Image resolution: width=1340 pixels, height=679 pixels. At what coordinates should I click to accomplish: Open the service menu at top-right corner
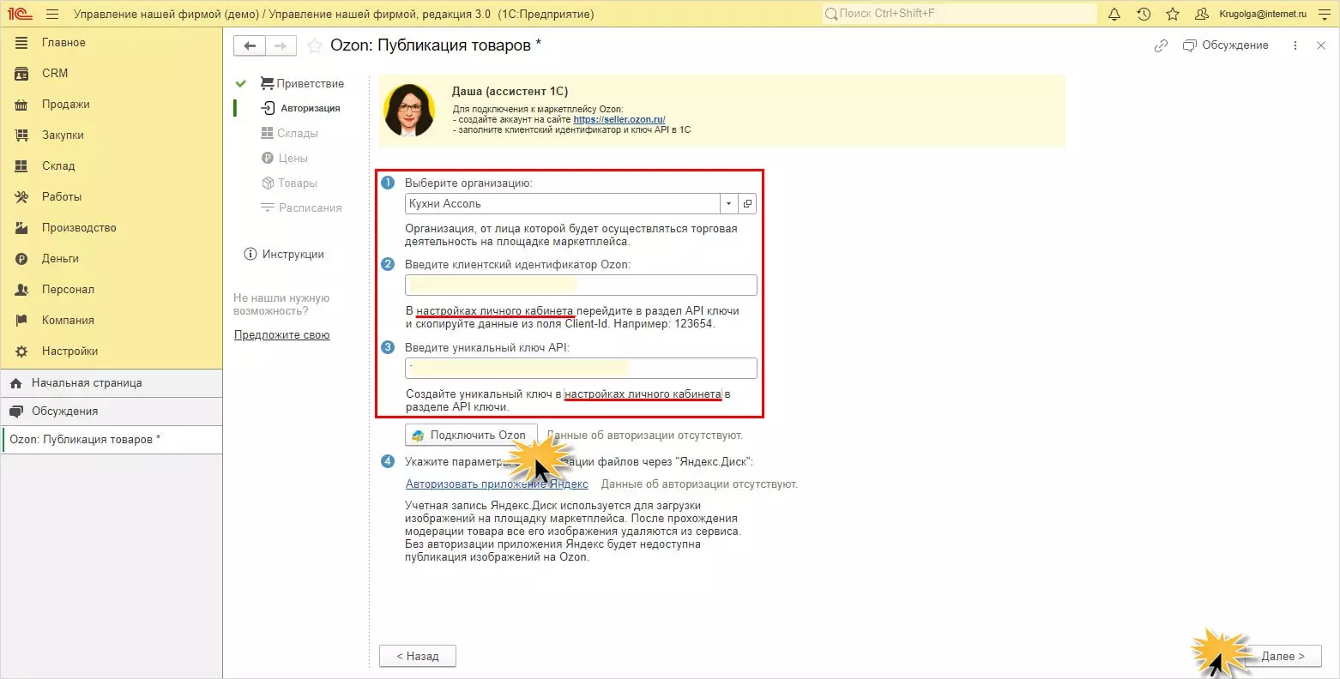pyautogui.click(x=1323, y=14)
